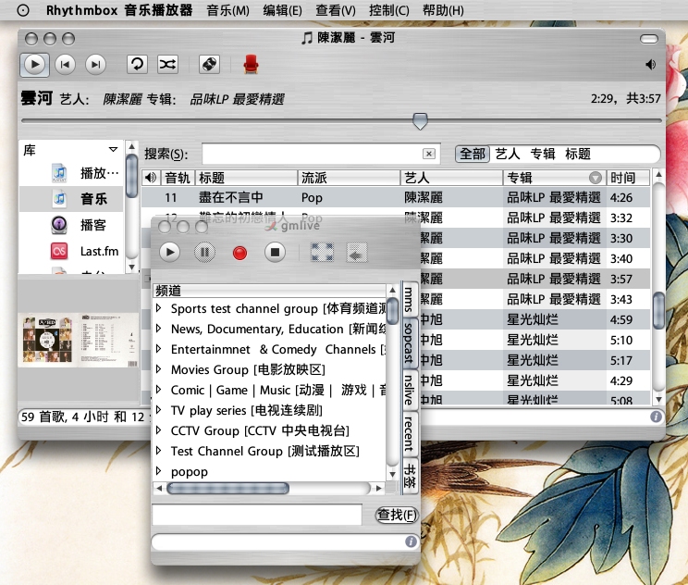This screenshot has width=688, height=585.
Task: Expand Movies Group [电影放映区]
Action: tap(159, 369)
